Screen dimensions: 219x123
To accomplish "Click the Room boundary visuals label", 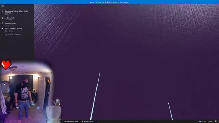I will coord(13,28).
